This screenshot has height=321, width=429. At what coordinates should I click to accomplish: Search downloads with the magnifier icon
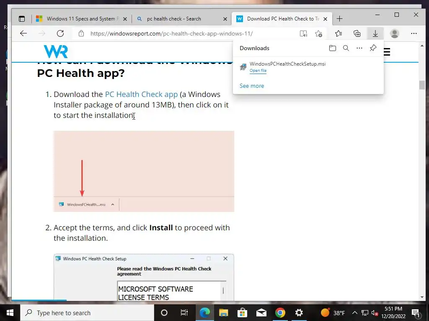tap(346, 48)
